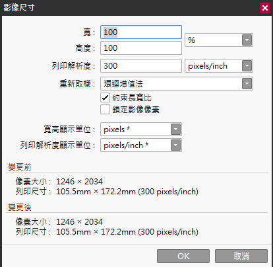Image resolution: width=273 pixels, height=267 pixels.
Task: Click the pixels/inch resolution combo box text
Action: click(x=208, y=66)
